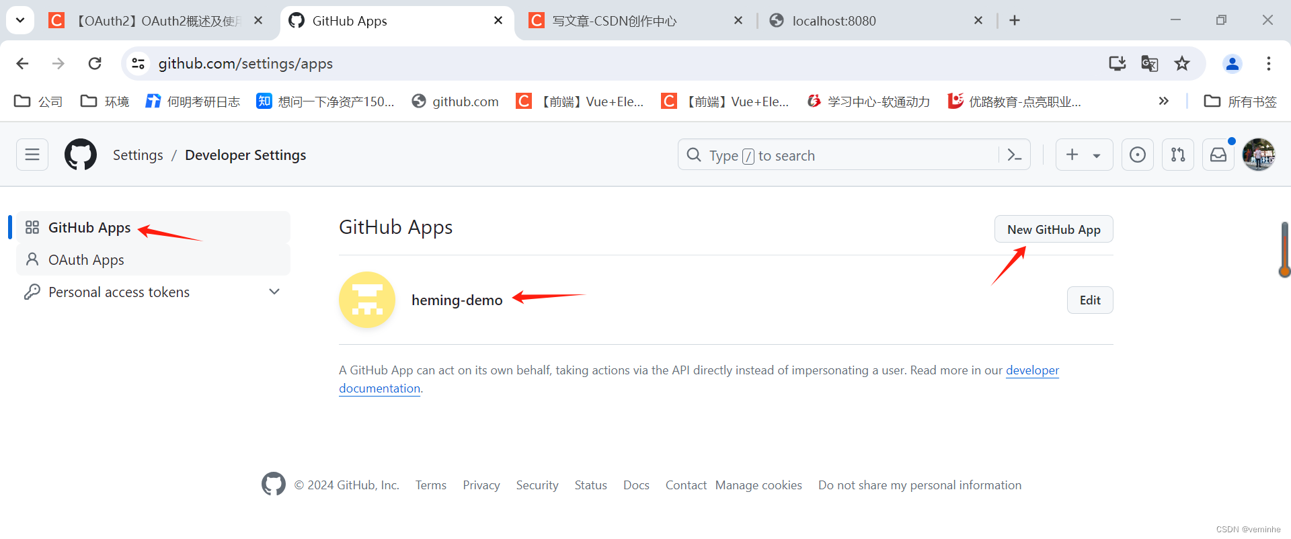Open the Pull requests icon in header

[x=1178, y=155]
